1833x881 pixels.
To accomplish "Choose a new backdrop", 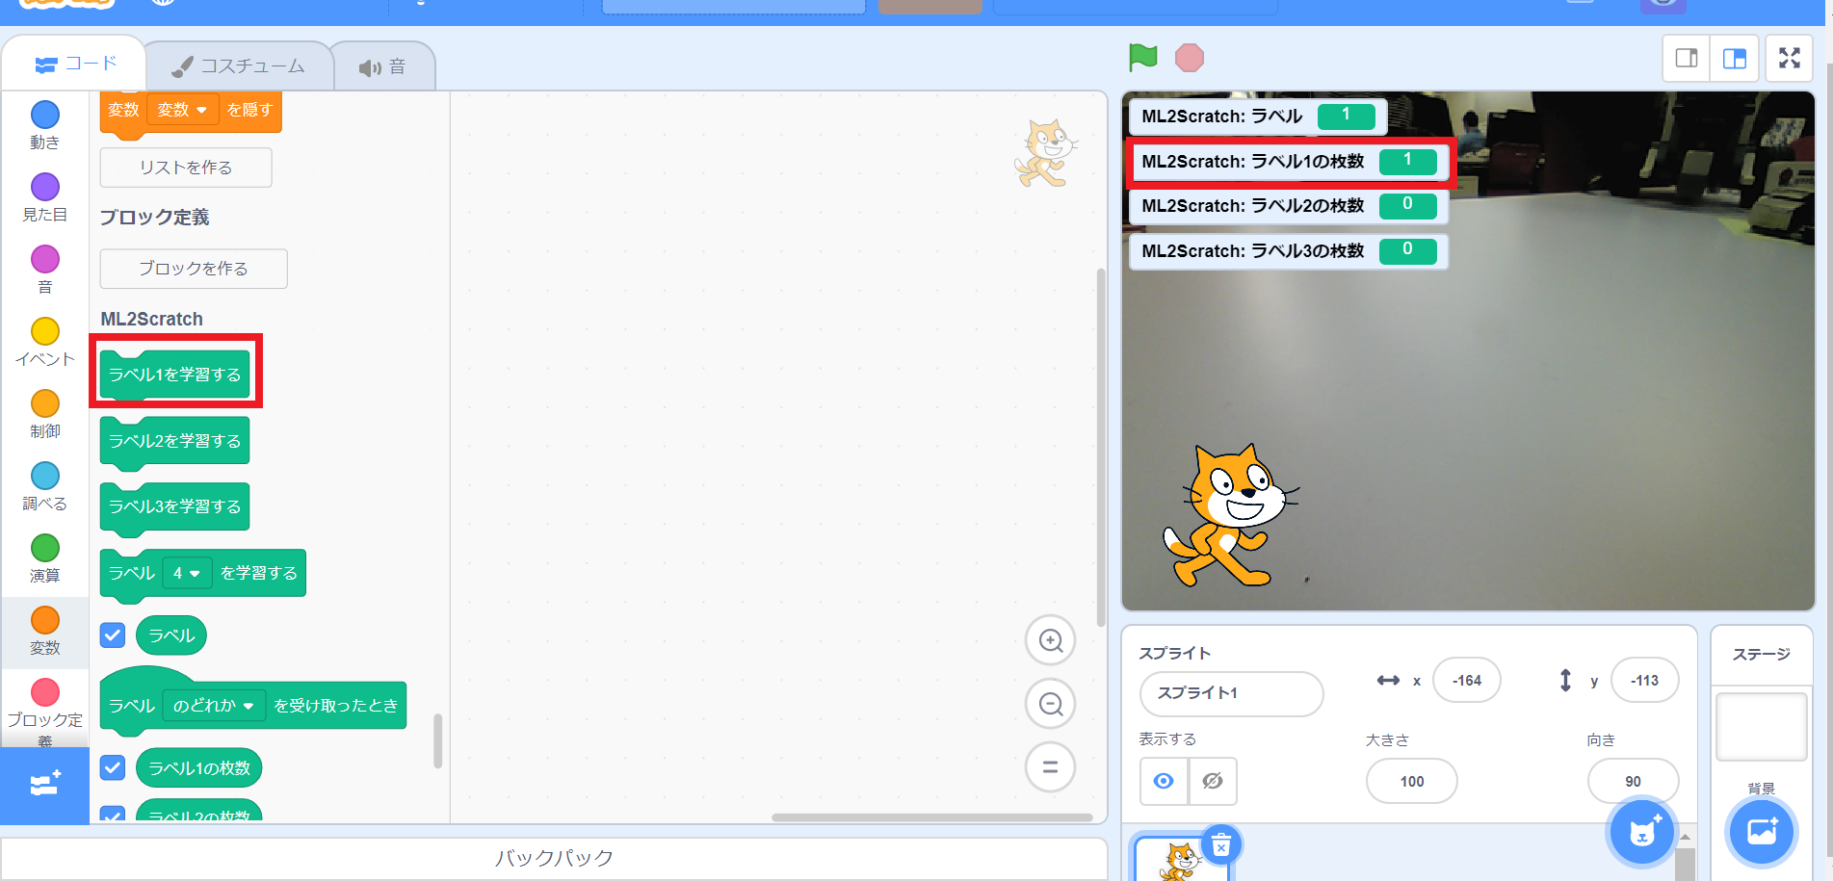I will (x=1762, y=832).
